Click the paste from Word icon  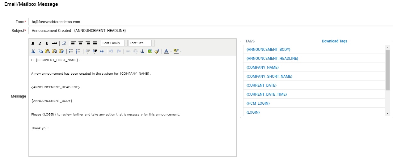click(x=61, y=51)
